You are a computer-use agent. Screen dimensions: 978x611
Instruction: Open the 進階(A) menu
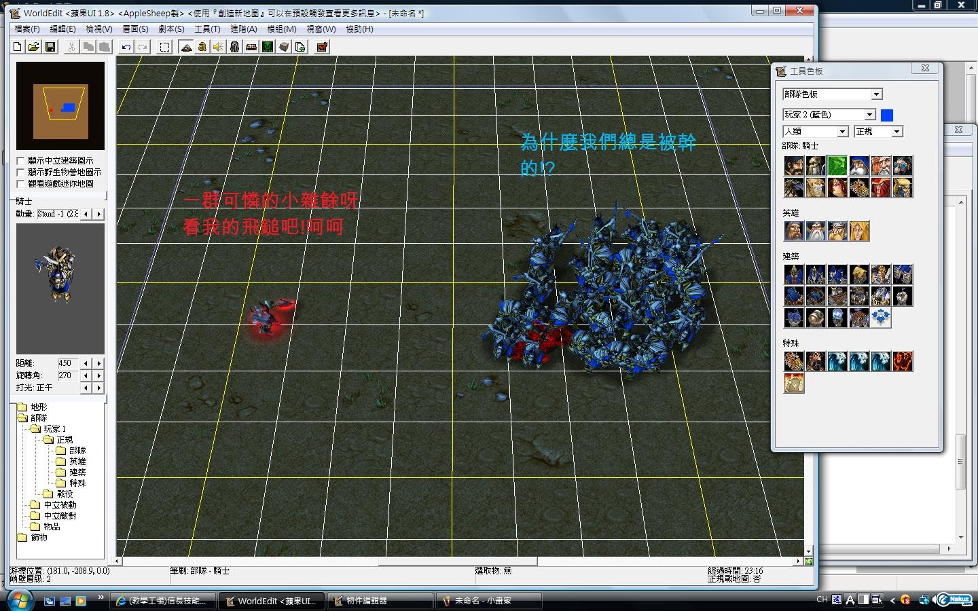coord(244,29)
